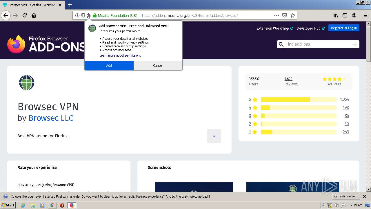Open Windows Explorer folder in taskbar

[33, 205]
